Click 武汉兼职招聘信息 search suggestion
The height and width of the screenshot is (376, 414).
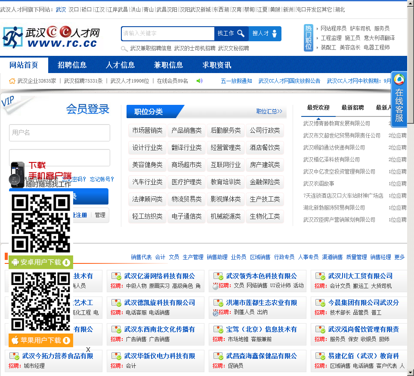pos(151,48)
